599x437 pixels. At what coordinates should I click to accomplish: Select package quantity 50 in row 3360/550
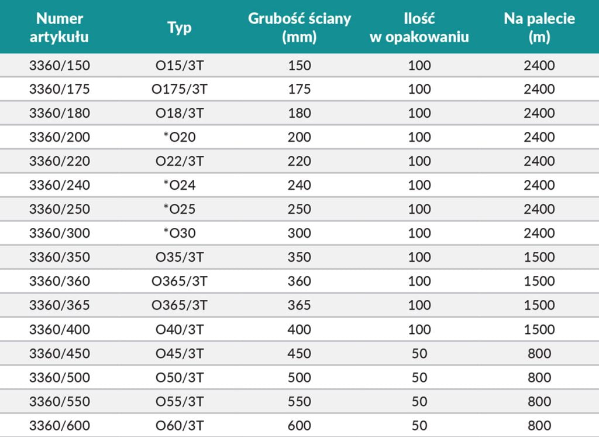pos(419,401)
